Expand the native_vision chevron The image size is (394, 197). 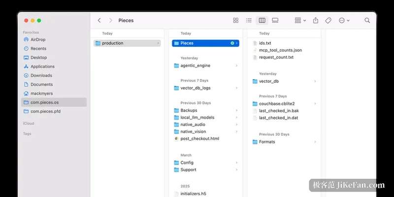[x=236, y=131]
